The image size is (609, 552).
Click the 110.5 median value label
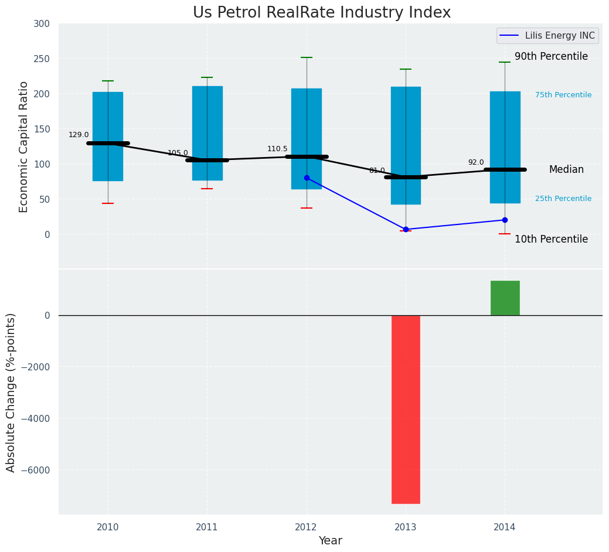point(277,149)
